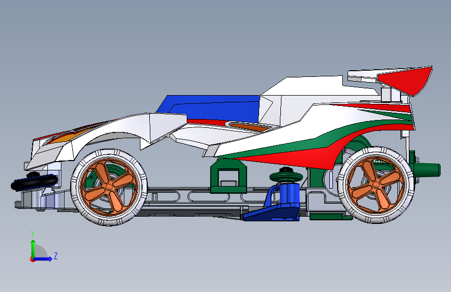Select the front wheel's orange hub
The height and width of the screenshot is (292, 451).
(x=109, y=187)
